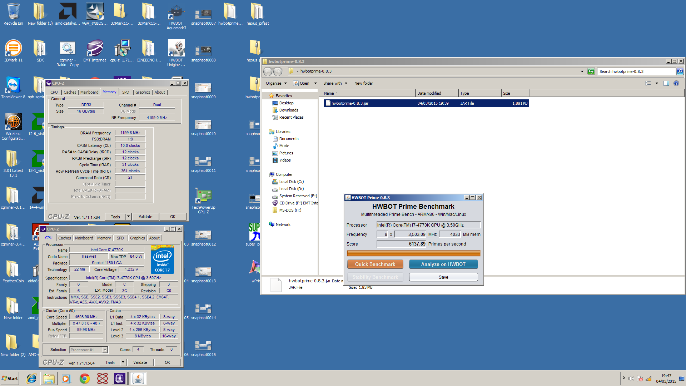Open the Explorer Help question-mark icon
Screen dimensions: 686x386
(x=676, y=83)
